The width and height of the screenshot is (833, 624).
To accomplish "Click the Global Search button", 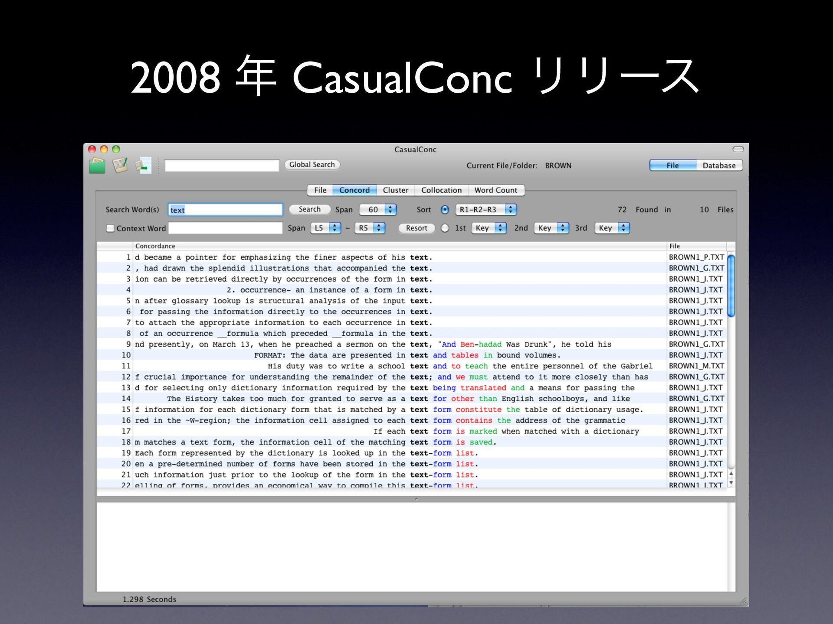I will coord(312,165).
